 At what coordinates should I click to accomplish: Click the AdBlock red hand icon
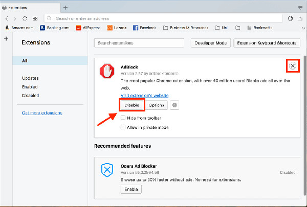pyautogui.click(x=107, y=71)
